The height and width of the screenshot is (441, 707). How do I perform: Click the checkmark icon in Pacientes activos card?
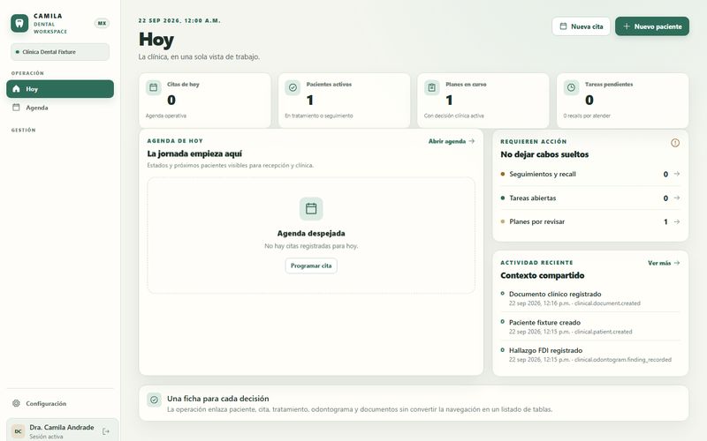(x=293, y=87)
